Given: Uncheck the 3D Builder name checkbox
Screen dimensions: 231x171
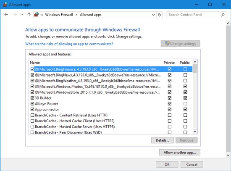Looking at the screenshot, I should pyautogui.click(x=32, y=98).
